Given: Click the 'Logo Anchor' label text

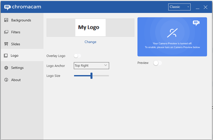Looking at the screenshot, I should tap(56, 66).
